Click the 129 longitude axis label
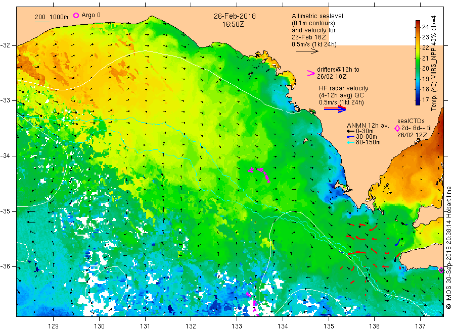The height and width of the screenshot is (333, 455). pyautogui.click(x=54, y=326)
